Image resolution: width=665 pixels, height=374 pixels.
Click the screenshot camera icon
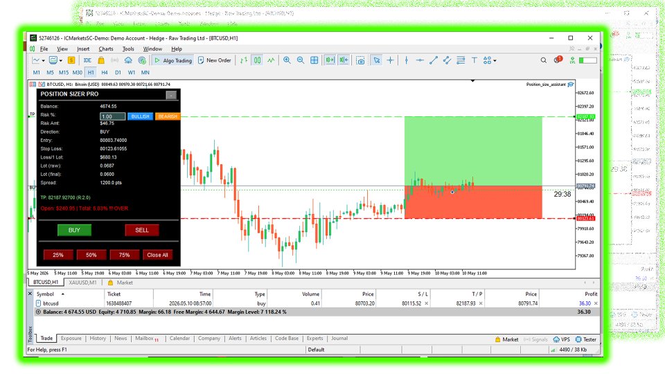(360, 60)
